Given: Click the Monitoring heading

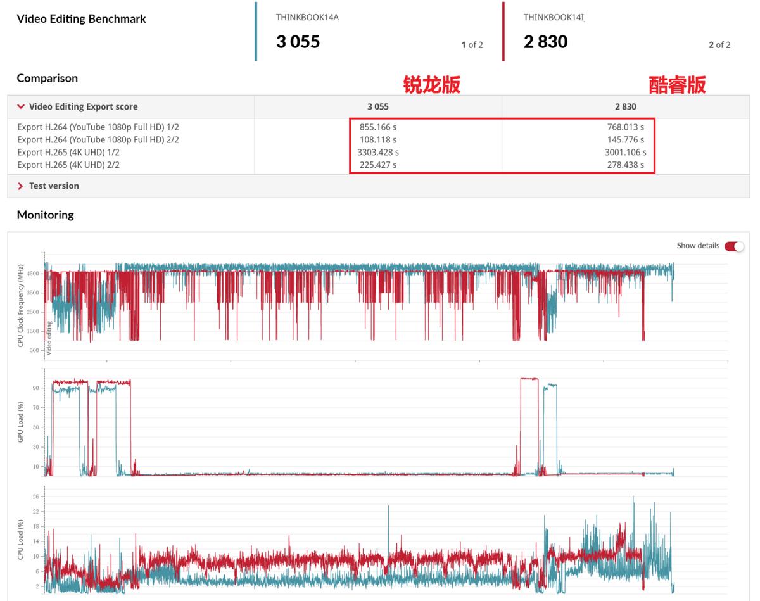Looking at the screenshot, I should 45,215.
